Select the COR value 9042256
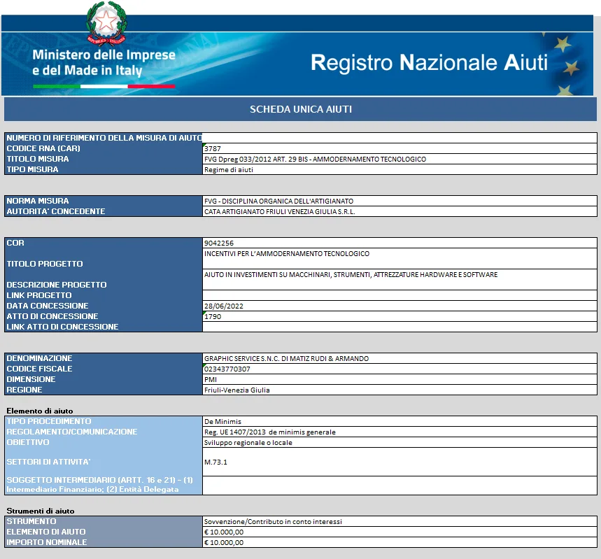This screenshot has height=559, width=601. coord(219,243)
